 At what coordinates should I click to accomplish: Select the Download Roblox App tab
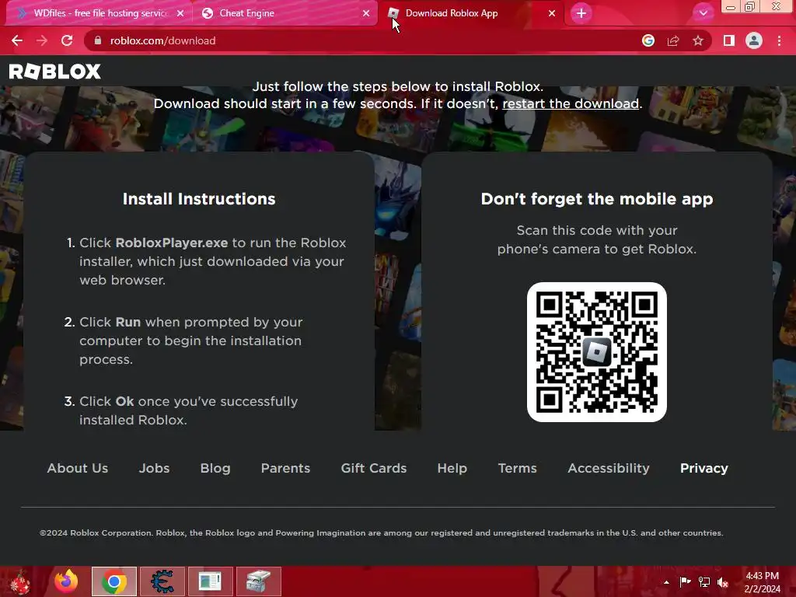(471, 13)
